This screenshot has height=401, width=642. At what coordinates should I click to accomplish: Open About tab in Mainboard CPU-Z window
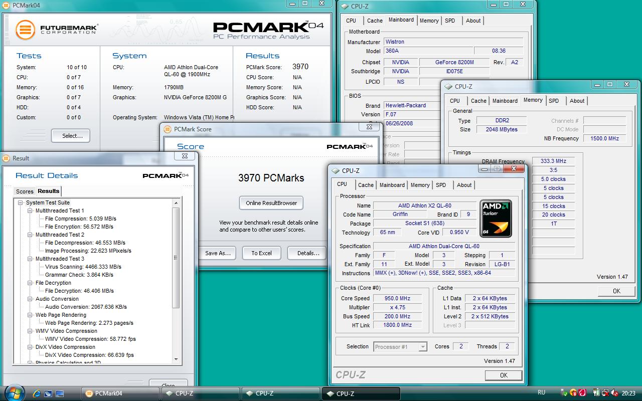click(x=473, y=21)
